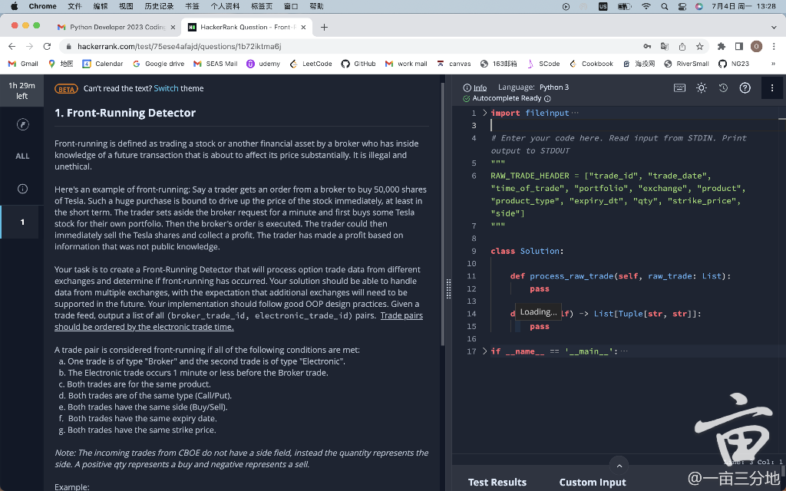
Task: Open Siri from the menu bar
Action: (x=698, y=6)
